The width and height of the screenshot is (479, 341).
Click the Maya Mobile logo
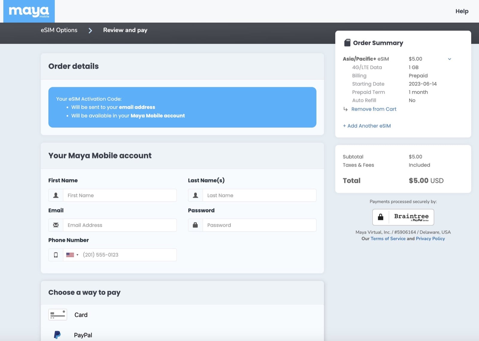29,11
